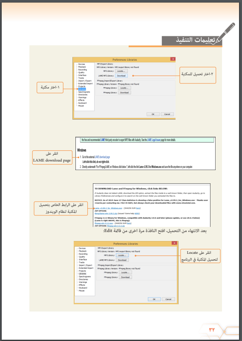This screenshot has width=242, height=341.
Task: Select Playback in the first Preferences dialog tree
Action: click(82, 67)
